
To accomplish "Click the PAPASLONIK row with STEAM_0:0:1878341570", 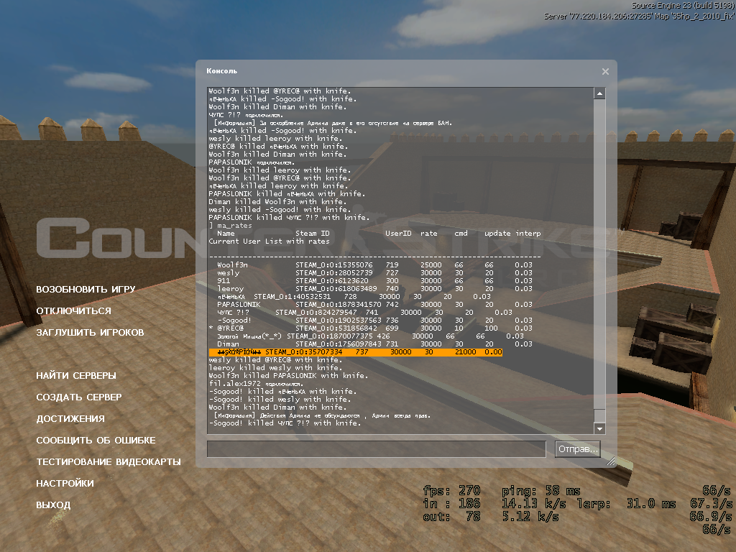I will [374, 305].
